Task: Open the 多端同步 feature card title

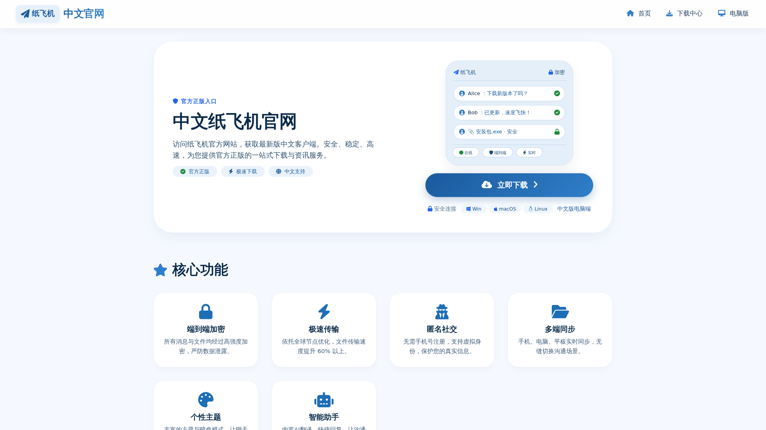Action: point(560,329)
